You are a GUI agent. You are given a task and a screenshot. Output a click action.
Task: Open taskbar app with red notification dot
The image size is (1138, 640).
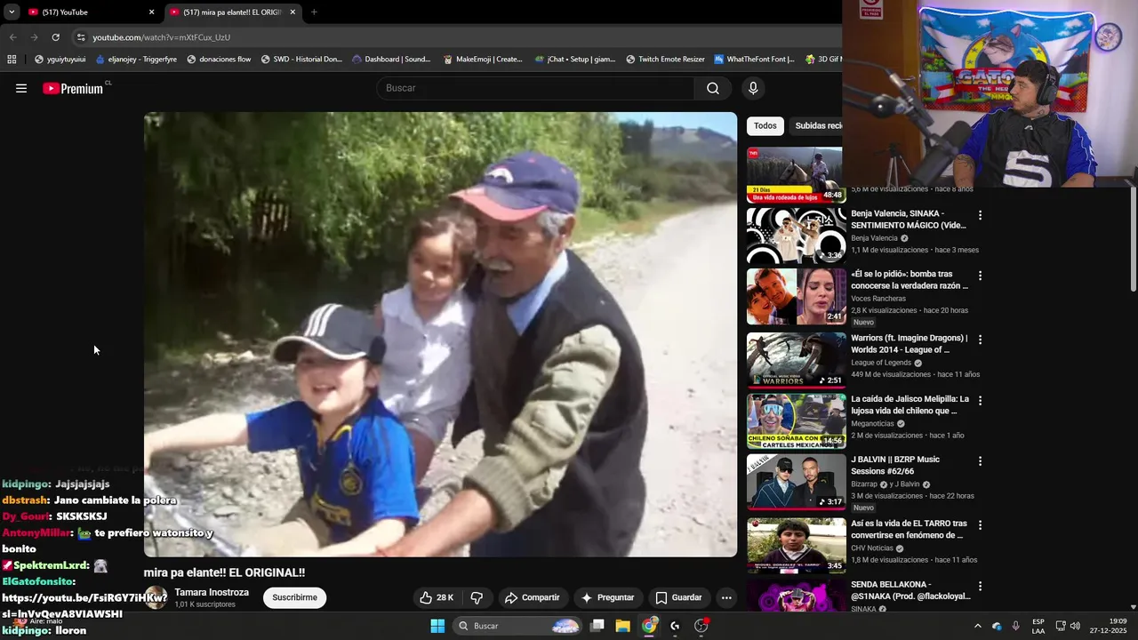click(x=701, y=626)
